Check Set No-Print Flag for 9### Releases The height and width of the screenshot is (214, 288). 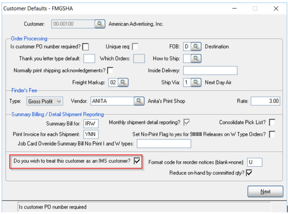pyautogui.click(x=272, y=134)
